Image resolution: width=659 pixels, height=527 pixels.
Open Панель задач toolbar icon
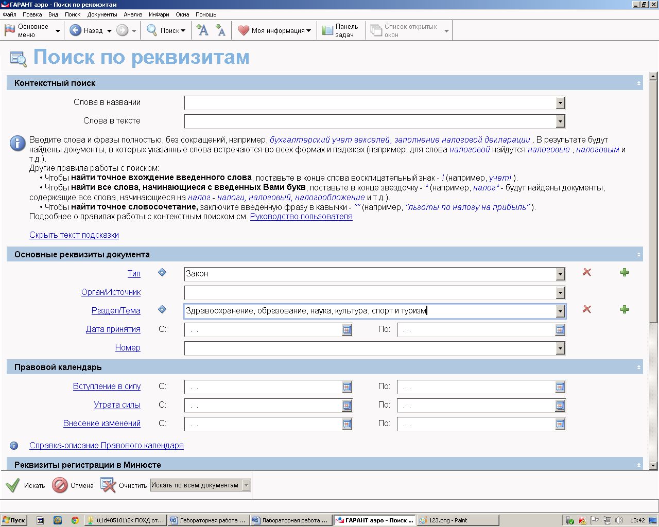click(327, 30)
